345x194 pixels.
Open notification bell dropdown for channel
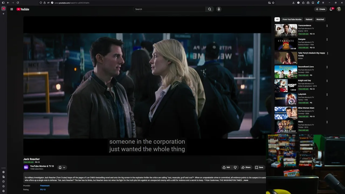(62, 167)
